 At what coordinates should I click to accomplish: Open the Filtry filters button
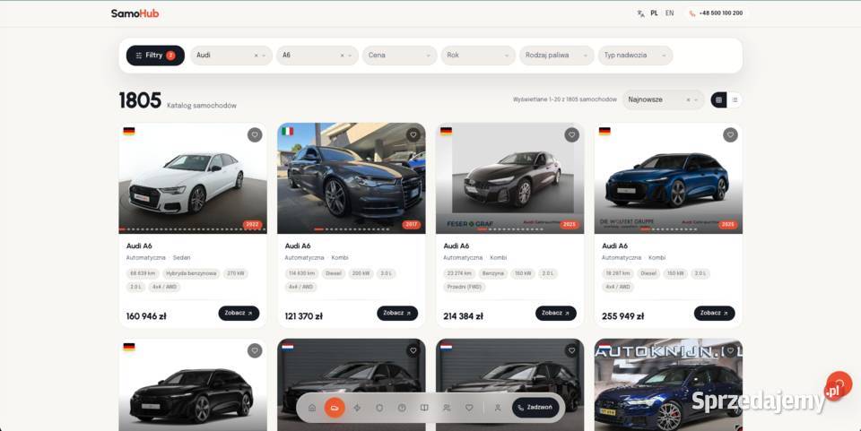[155, 56]
